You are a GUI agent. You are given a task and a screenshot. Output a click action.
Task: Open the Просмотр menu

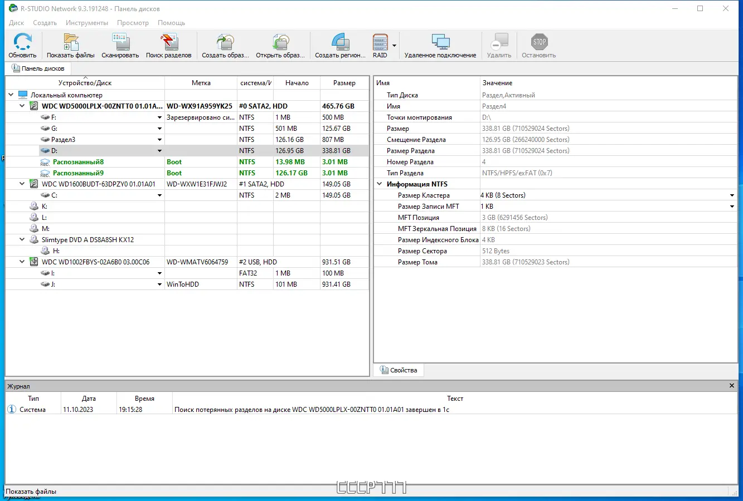133,23
